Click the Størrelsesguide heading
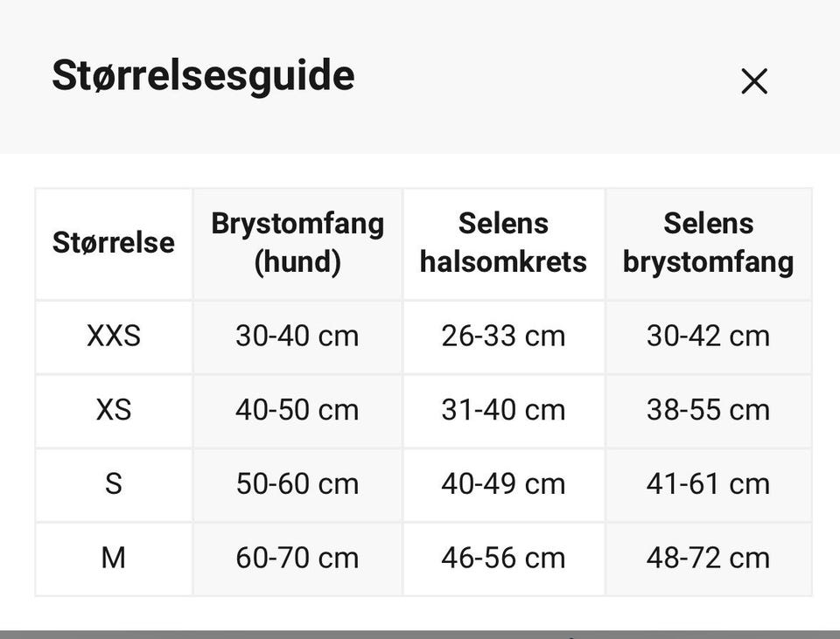 click(x=203, y=75)
